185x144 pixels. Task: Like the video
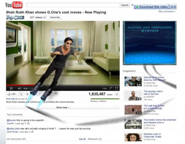pos(11,94)
